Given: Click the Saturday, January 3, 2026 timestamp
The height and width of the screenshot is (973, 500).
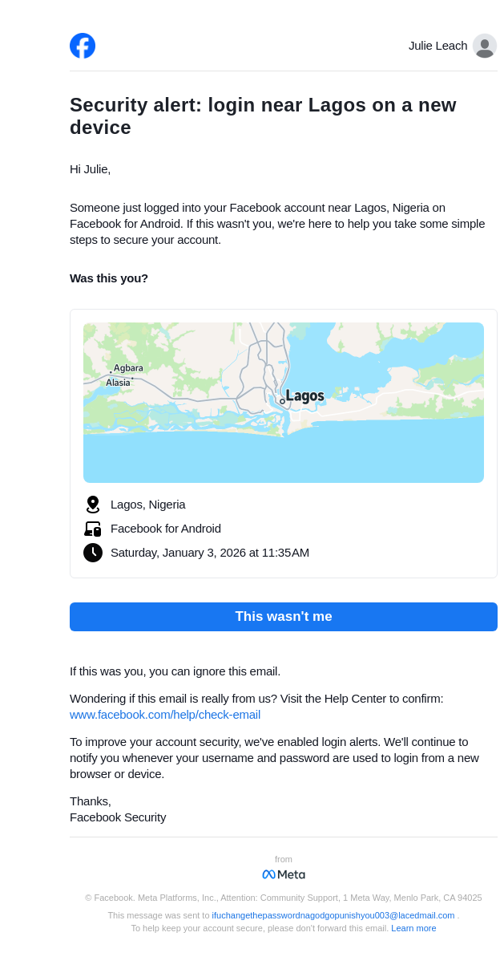Looking at the screenshot, I should pos(210,553).
